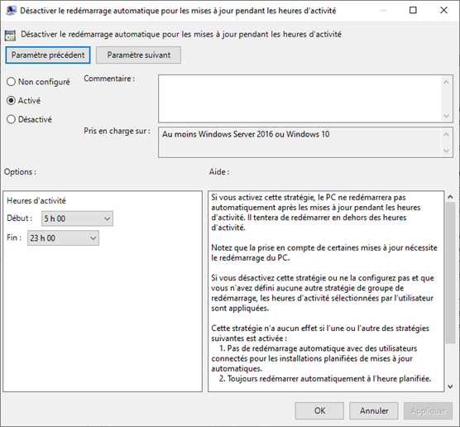Click the up arrow of the Commentaire scrollbar
Viewport: 460px width, 427px height.
click(446, 82)
